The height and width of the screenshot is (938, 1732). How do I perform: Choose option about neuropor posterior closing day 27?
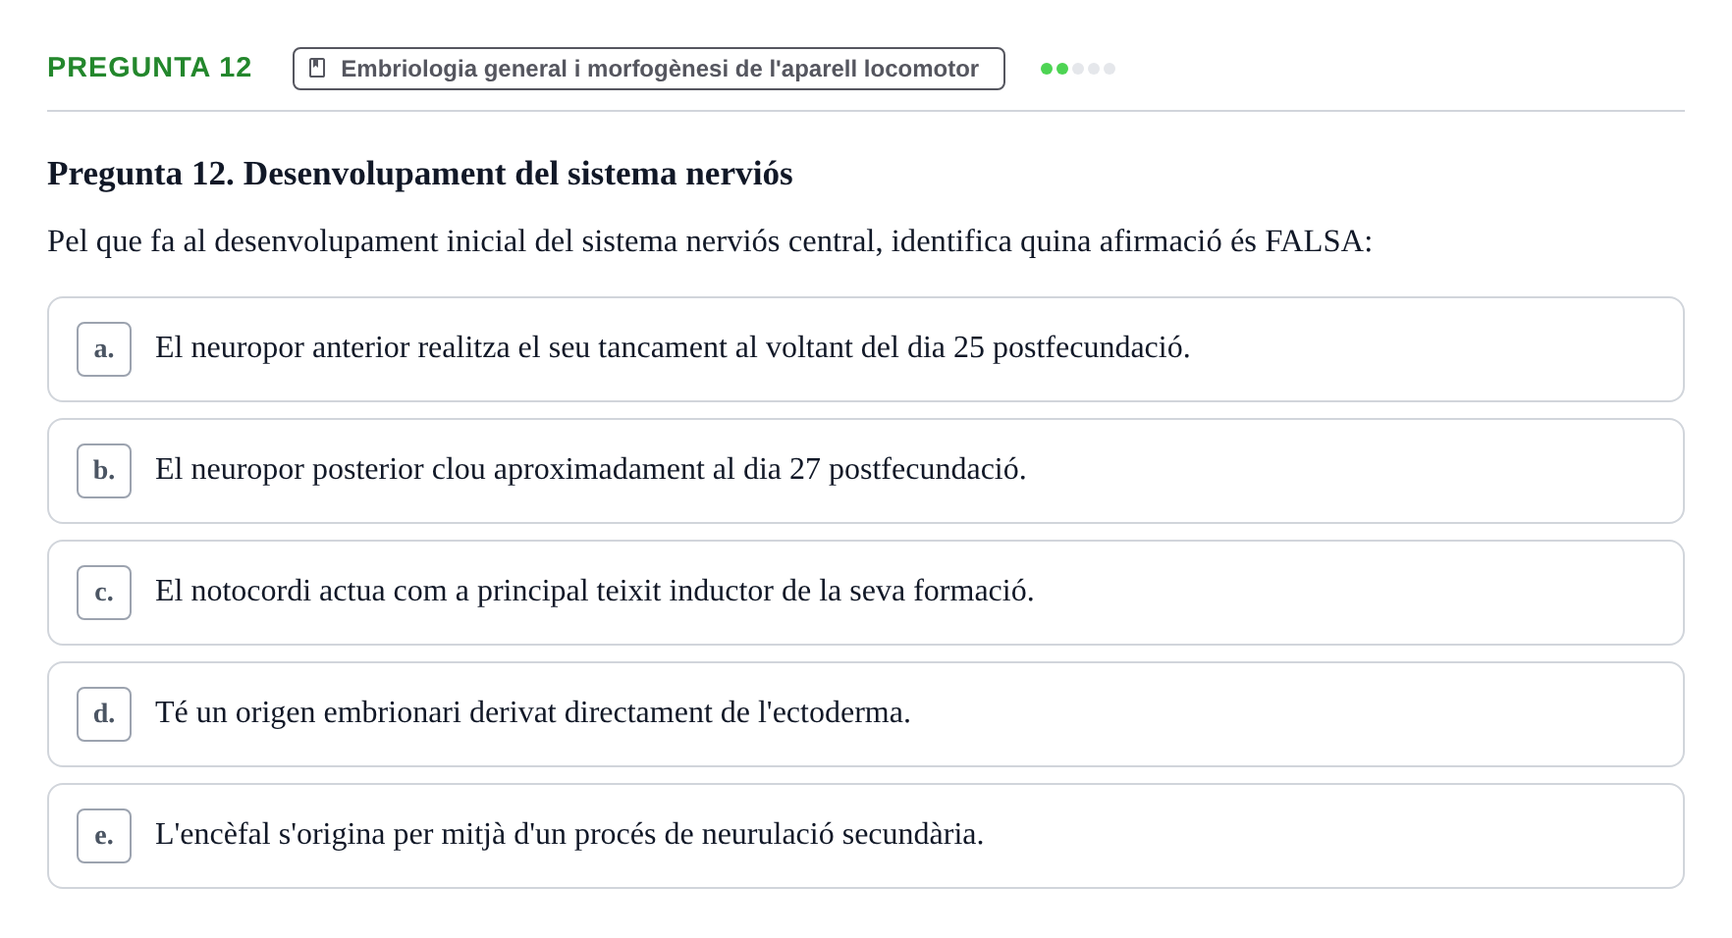866,471
